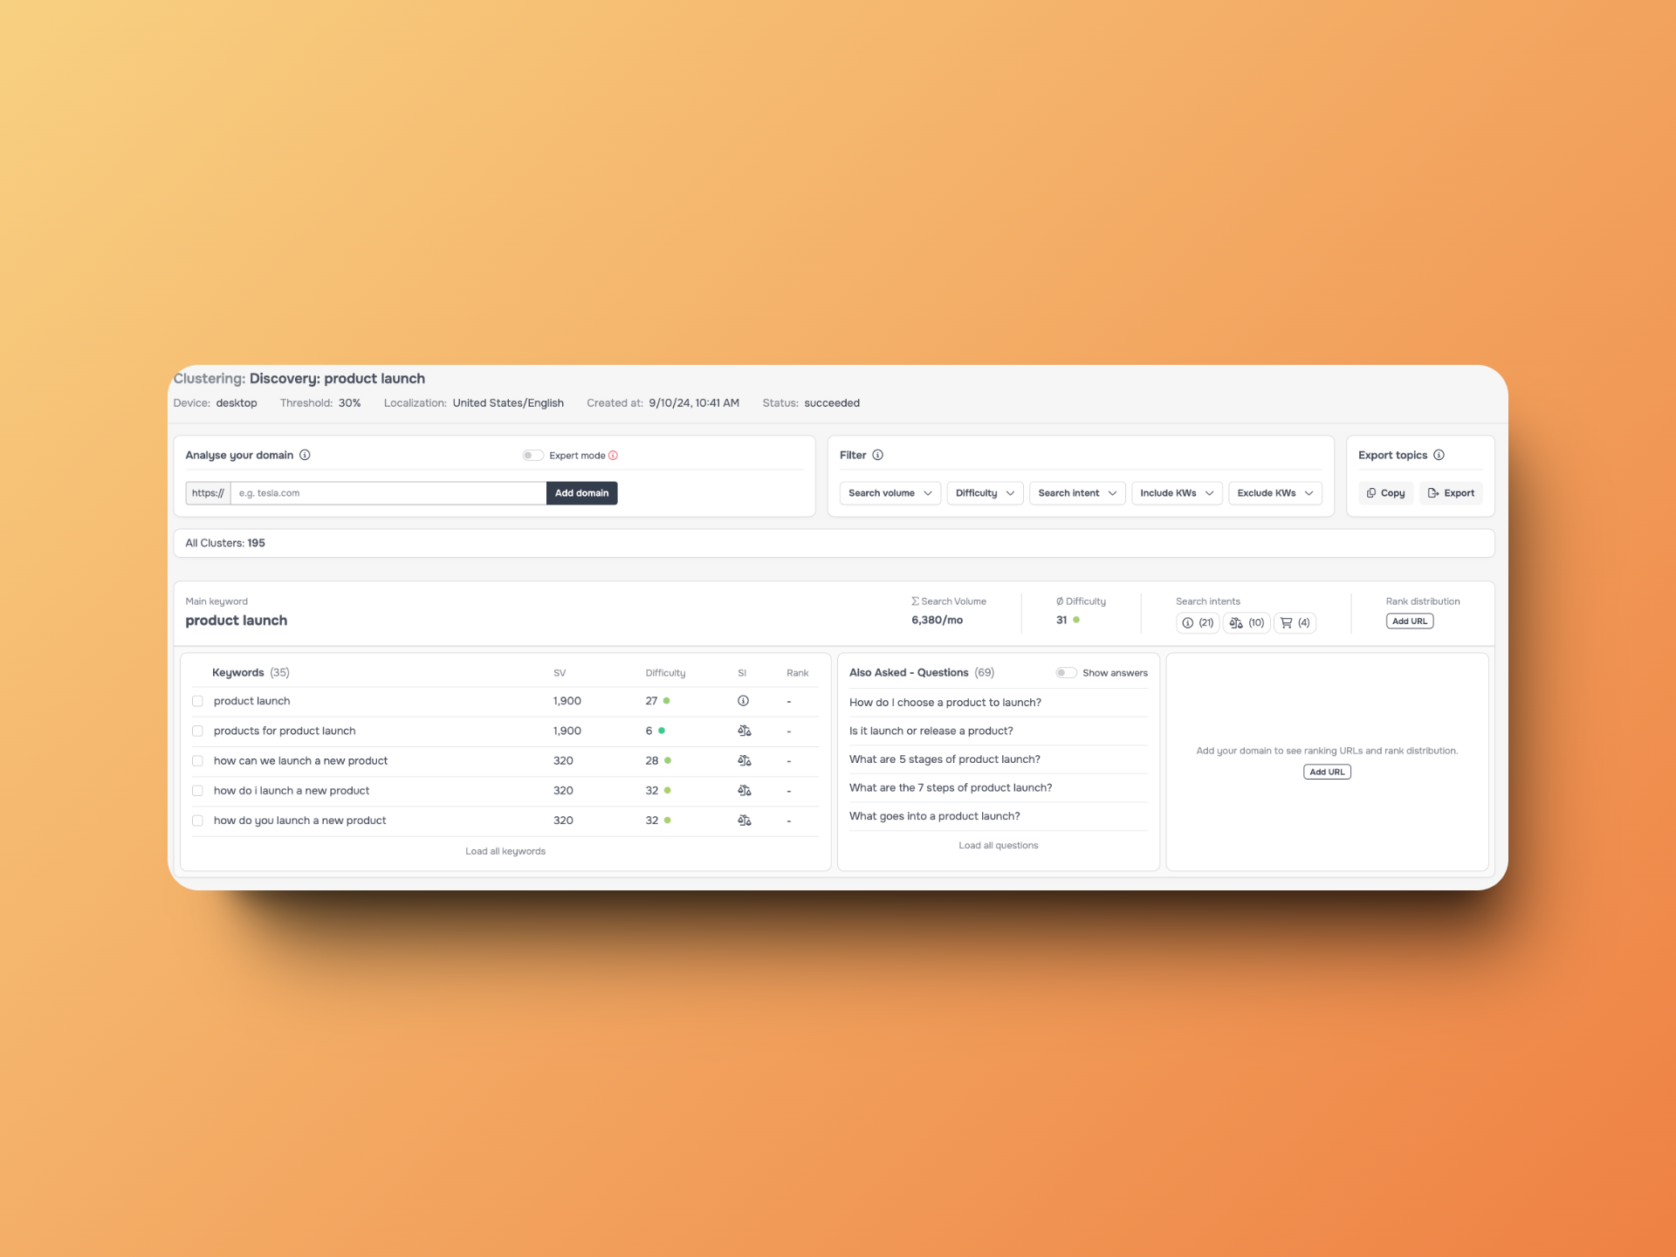Click the transactional shopping cart intent icon

pos(1286,622)
